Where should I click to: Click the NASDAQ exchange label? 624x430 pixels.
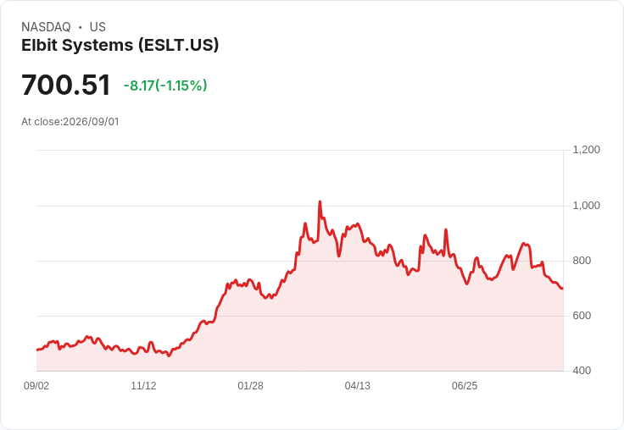coord(46,27)
